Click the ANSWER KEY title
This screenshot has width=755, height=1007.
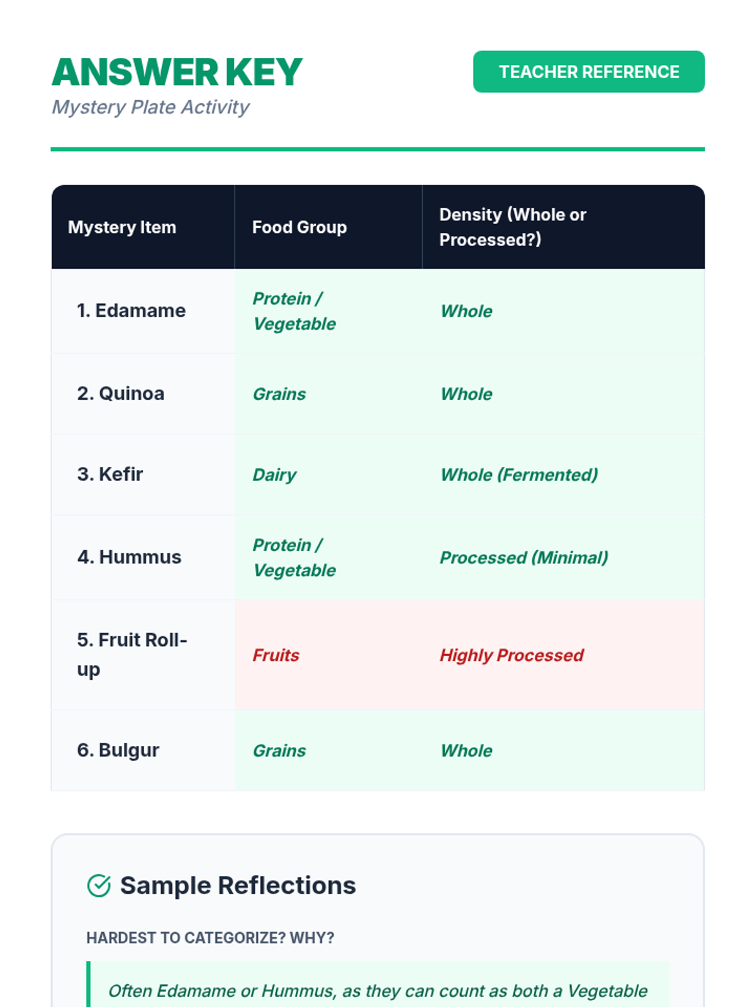tap(177, 72)
